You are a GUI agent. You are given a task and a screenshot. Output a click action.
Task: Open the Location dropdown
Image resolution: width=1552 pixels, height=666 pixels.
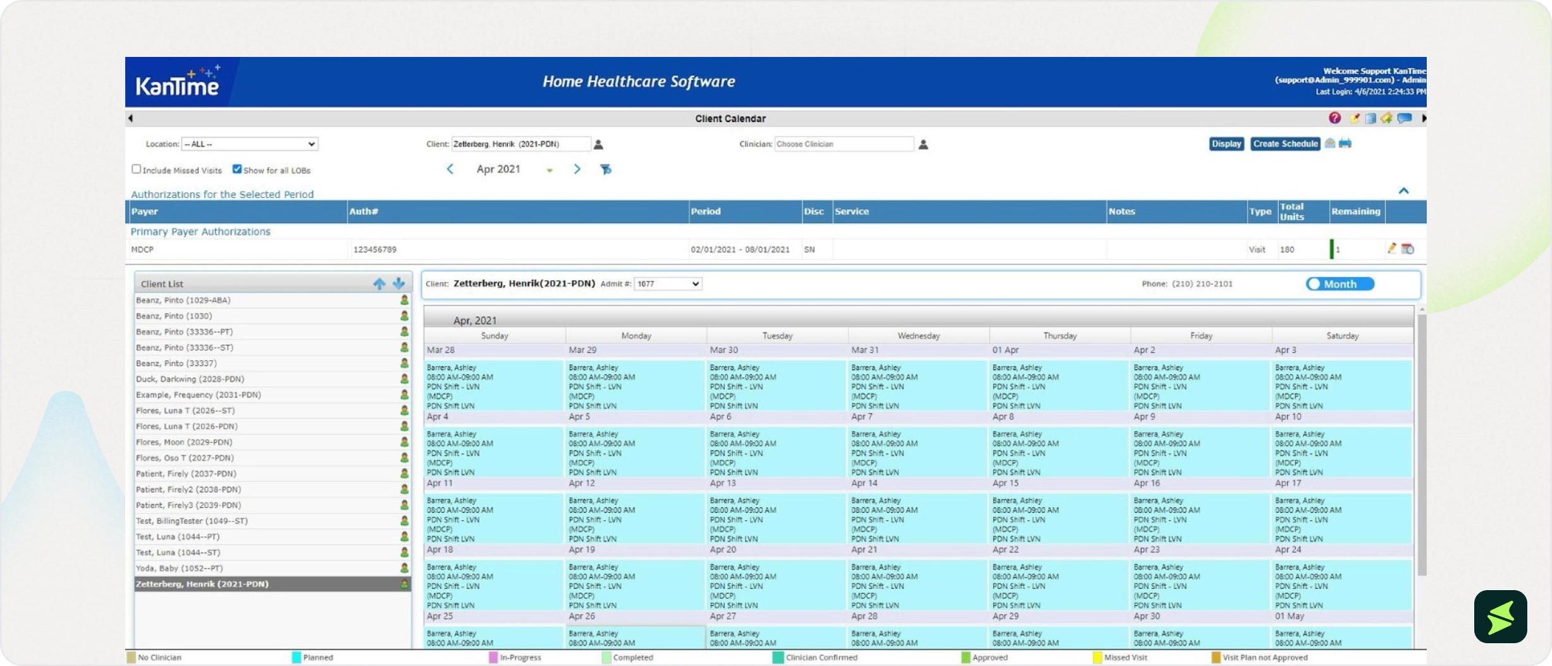(250, 144)
